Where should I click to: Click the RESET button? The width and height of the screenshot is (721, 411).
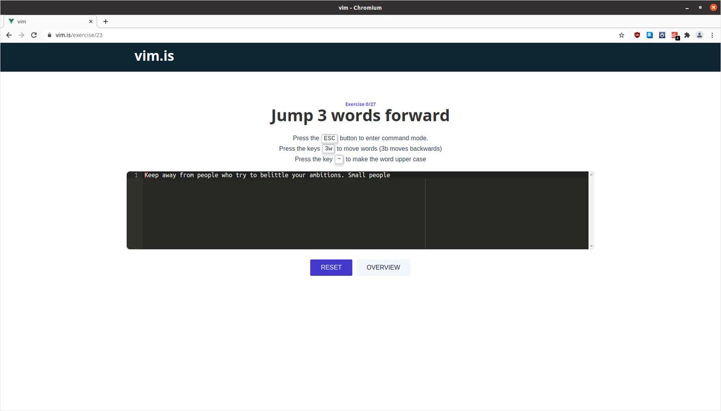(331, 267)
